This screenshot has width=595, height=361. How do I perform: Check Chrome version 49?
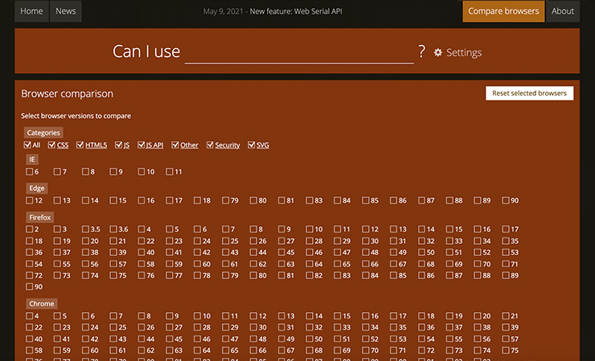click(281, 339)
